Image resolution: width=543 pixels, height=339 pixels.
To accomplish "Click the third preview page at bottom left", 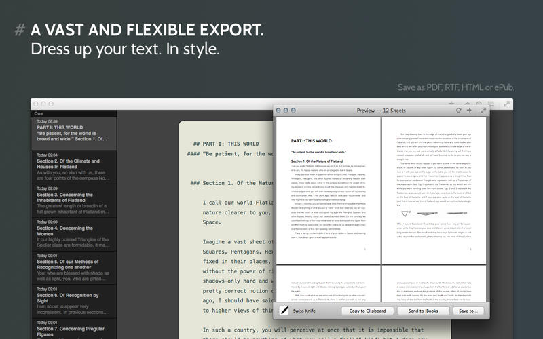I will [328, 283].
